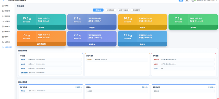Click the 15.6 月 value on 破乳剂 card
Image resolution: width=219 pixels, height=99 pixels.
pyautogui.click(x=27, y=18)
